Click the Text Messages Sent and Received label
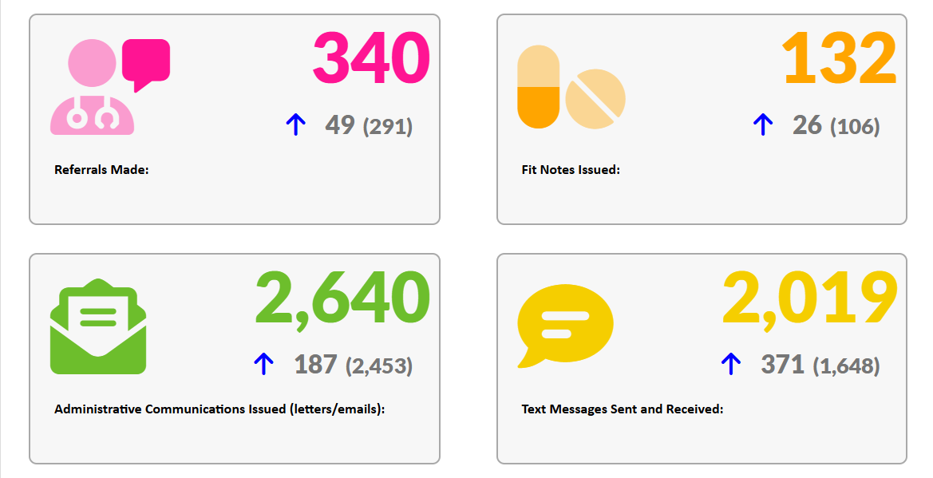933x478 pixels. (623, 409)
